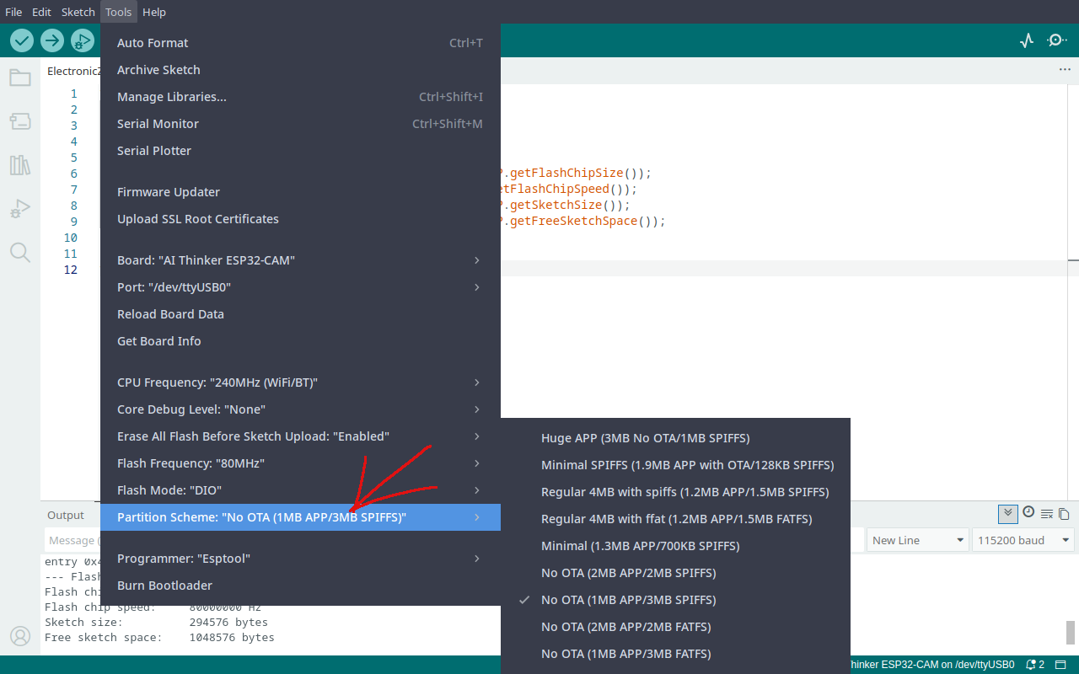
Task: Choose Serial Plotter in Tools menu
Action: coord(300,151)
